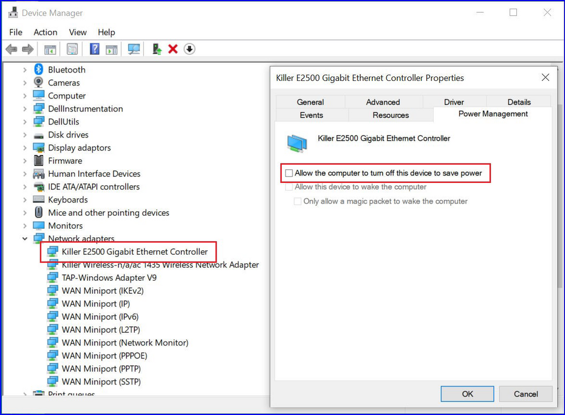The image size is (565, 415).
Task: Switch to the Driver tab
Action: tap(454, 102)
